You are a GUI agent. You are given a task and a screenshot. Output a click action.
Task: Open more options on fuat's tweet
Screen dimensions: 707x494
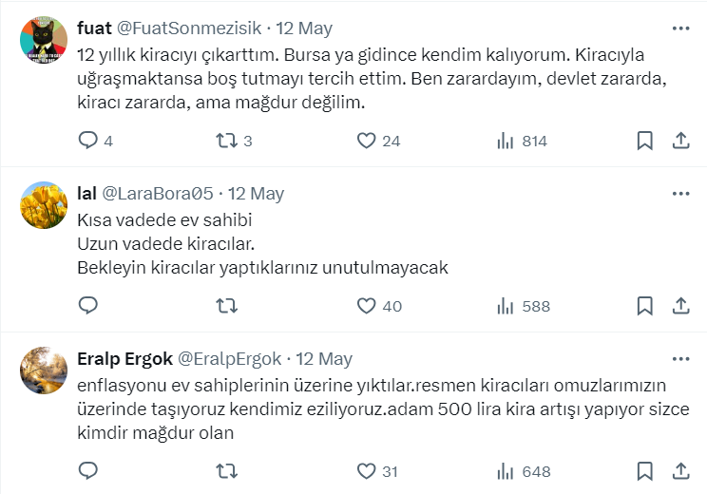[680, 28]
